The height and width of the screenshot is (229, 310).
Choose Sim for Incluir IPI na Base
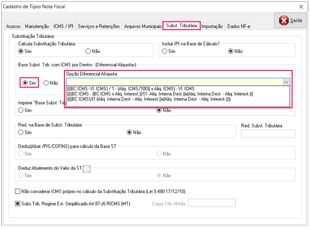pos(165,51)
